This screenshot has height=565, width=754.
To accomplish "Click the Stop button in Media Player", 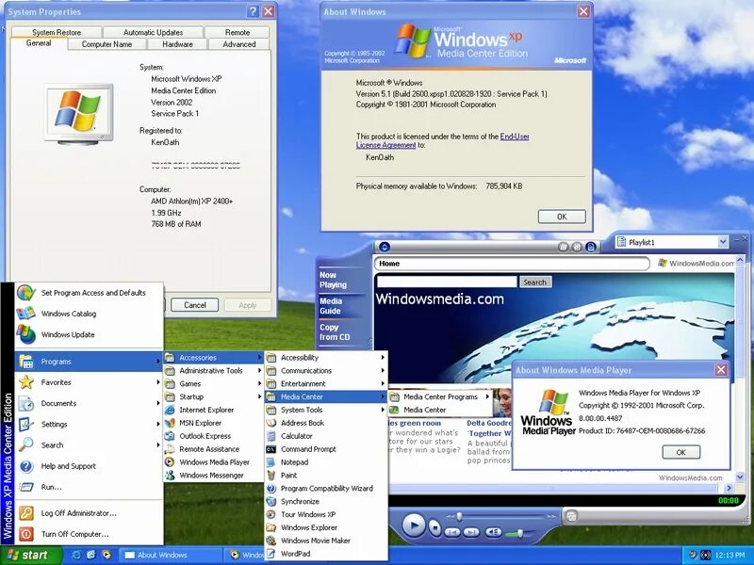I will pos(435,527).
